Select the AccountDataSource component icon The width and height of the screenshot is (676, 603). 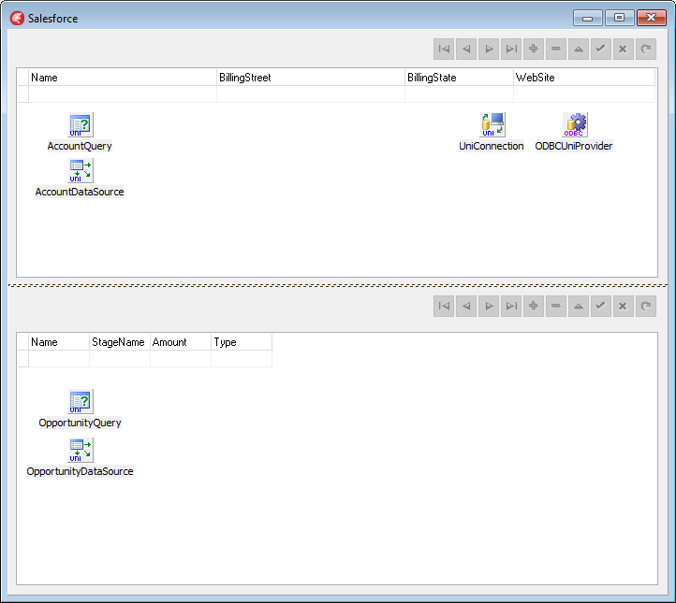coord(81,170)
